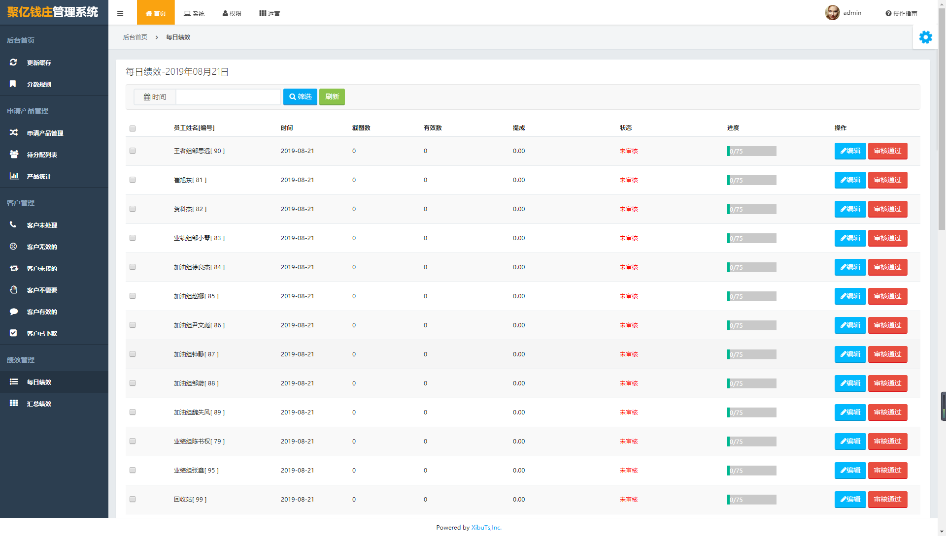This screenshot has height=536, width=946.
Task: Click the phone icon for 客户未处理
Action: pyautogui.click(x=13, y=225)
